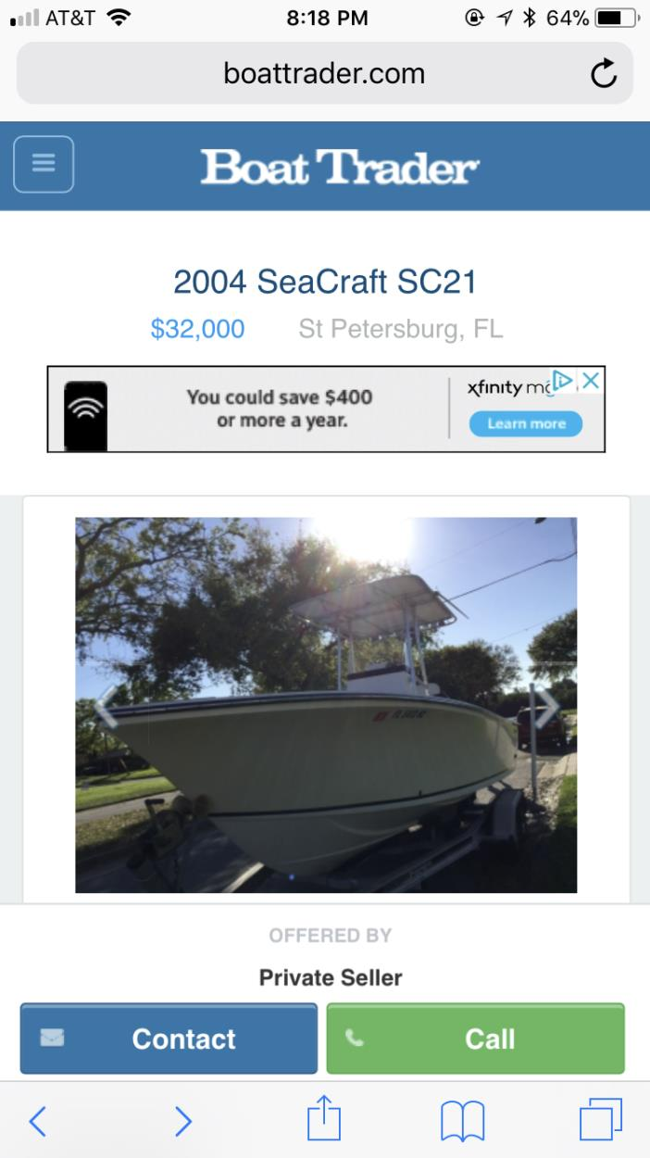Tap the boattrader.com address bar

pyautogui.click(x=324, y=73)
